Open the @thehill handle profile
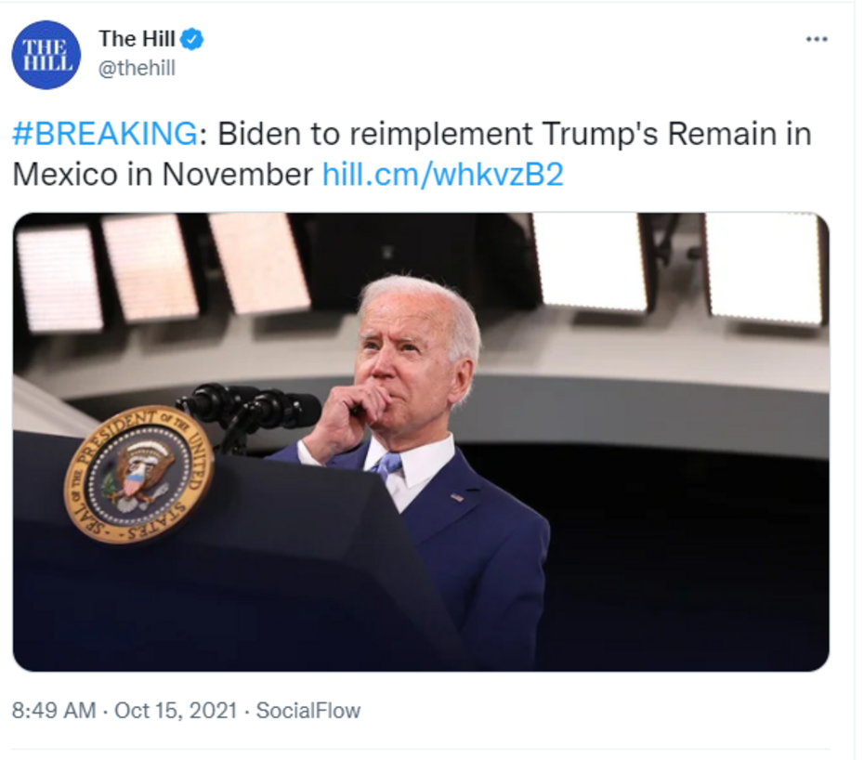This screenshot has width=864, height=760. 137,69
